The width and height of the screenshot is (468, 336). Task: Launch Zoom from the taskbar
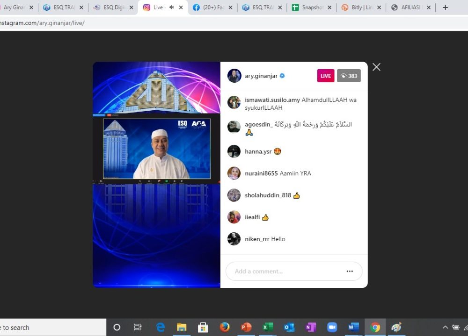(x=332, y=327)
